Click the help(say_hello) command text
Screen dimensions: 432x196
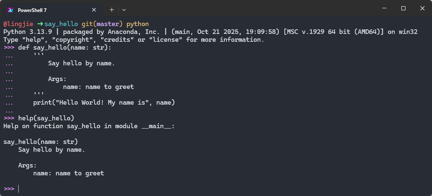point(46,118)
